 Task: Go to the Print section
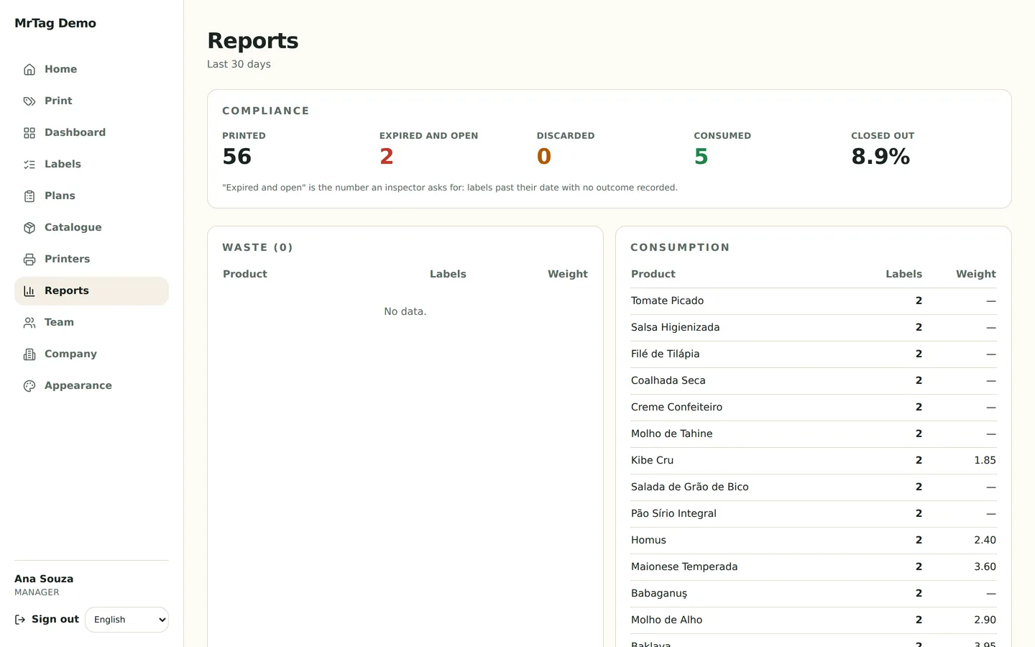91,101
